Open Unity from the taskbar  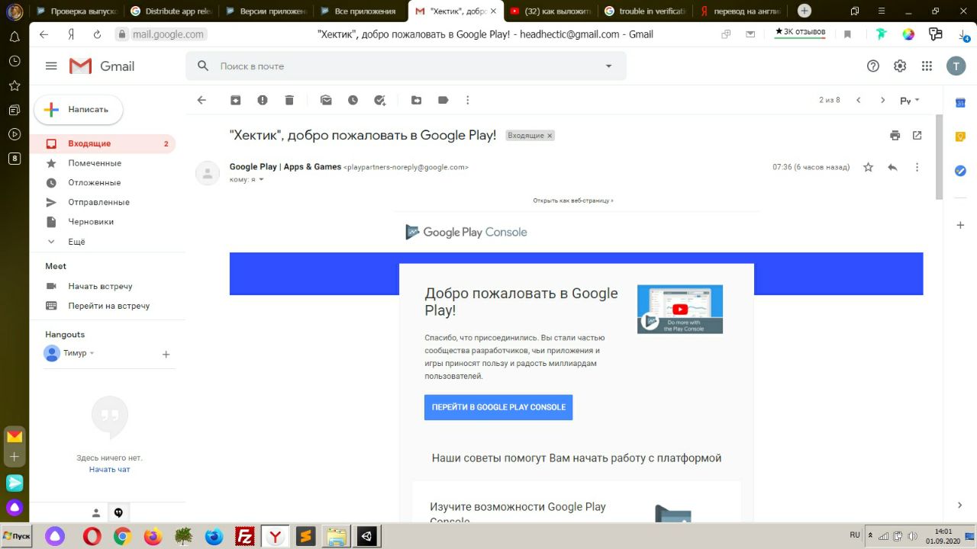(367, 537)
